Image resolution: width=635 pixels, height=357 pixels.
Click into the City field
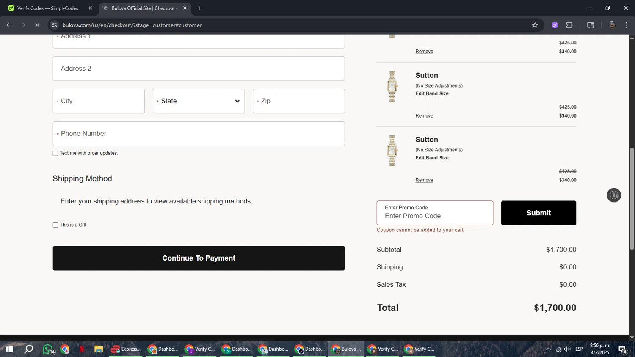click(x=99, y=101)
